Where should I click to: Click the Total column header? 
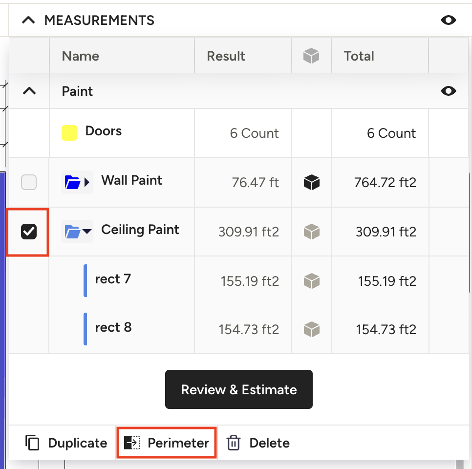(359, 56)
